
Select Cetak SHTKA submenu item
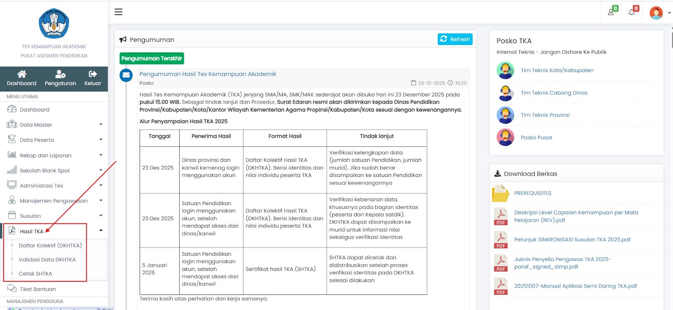pos(35,274)
